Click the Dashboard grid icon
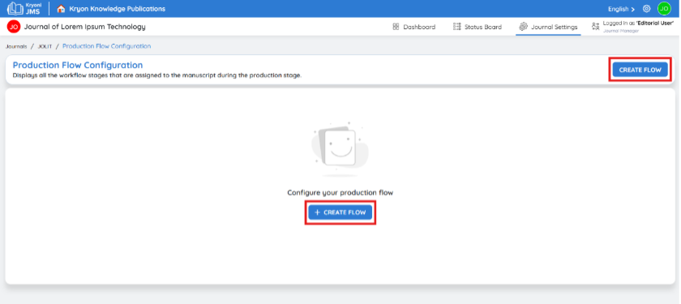The height and width of the screenshot is (304, 681). 396,27
